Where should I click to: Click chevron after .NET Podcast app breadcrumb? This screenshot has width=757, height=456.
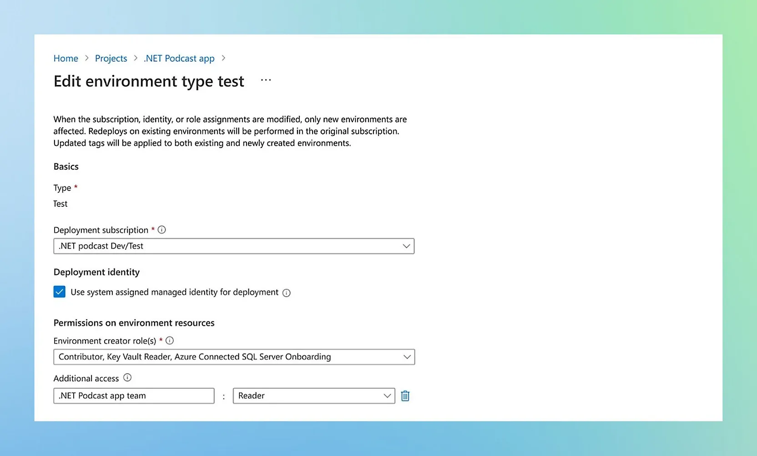[223, 58]
